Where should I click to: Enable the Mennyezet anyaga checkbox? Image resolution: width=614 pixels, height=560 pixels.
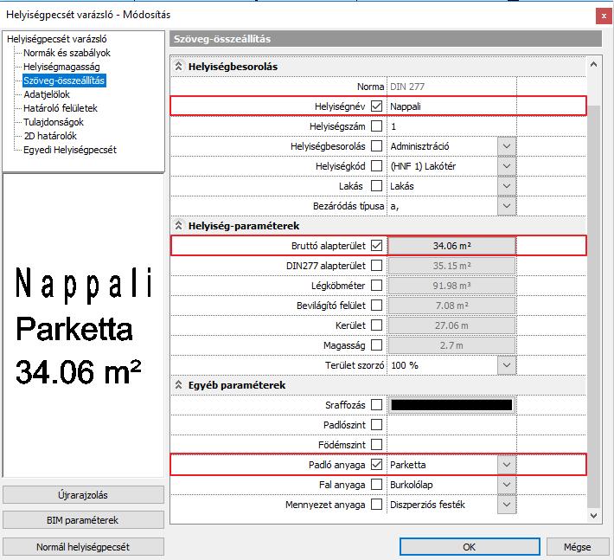(376, 504)
